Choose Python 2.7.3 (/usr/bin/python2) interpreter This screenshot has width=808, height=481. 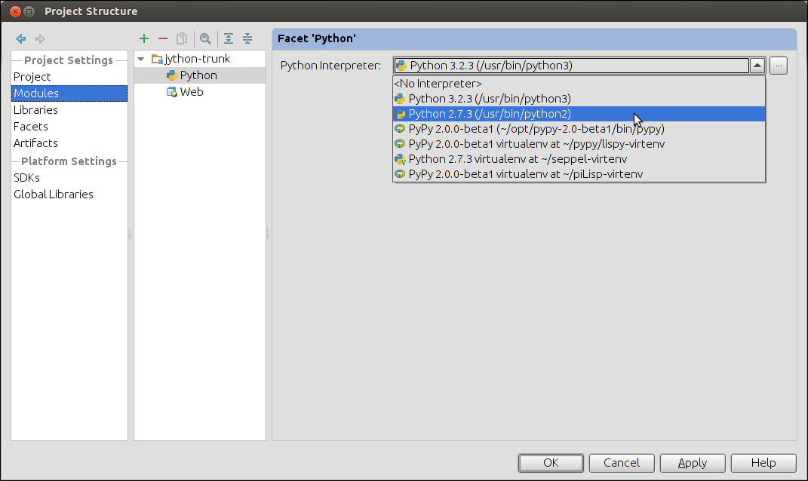click(489, 114)
